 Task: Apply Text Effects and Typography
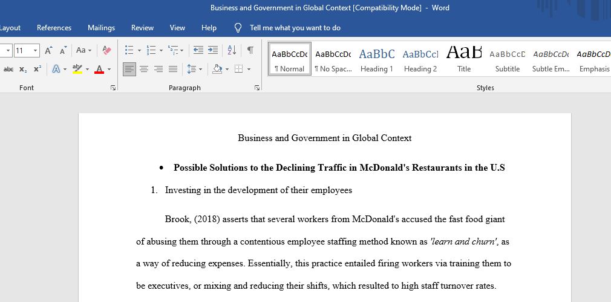(56, 70)
